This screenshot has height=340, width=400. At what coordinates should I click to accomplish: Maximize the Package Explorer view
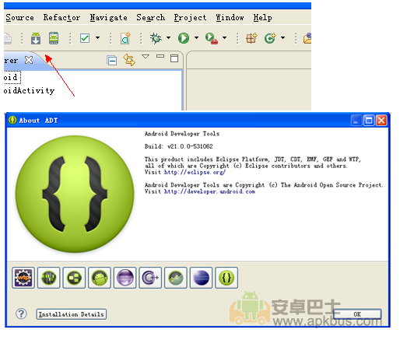coord(174,58)
